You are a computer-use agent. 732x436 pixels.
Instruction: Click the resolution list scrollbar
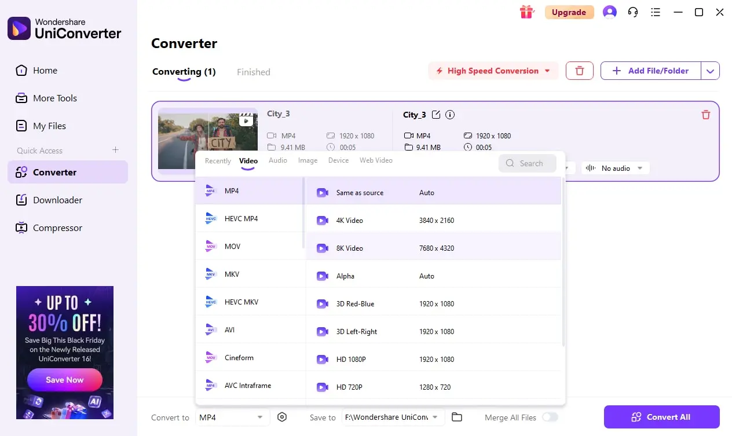563,262
